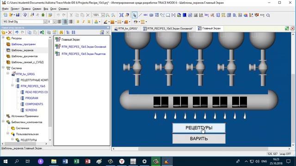Image resolution: width=296 pixels, height=166 pixels.
Task: Select the table grid element tool
Action: pyautogui.click(x=229, y=15)
